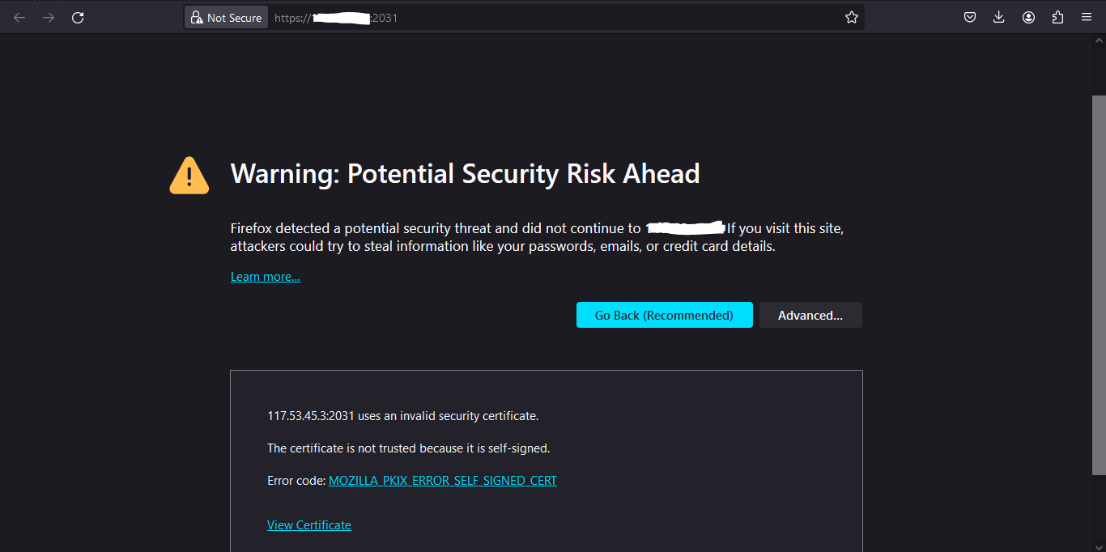Click View Certificate

[309, 524]
